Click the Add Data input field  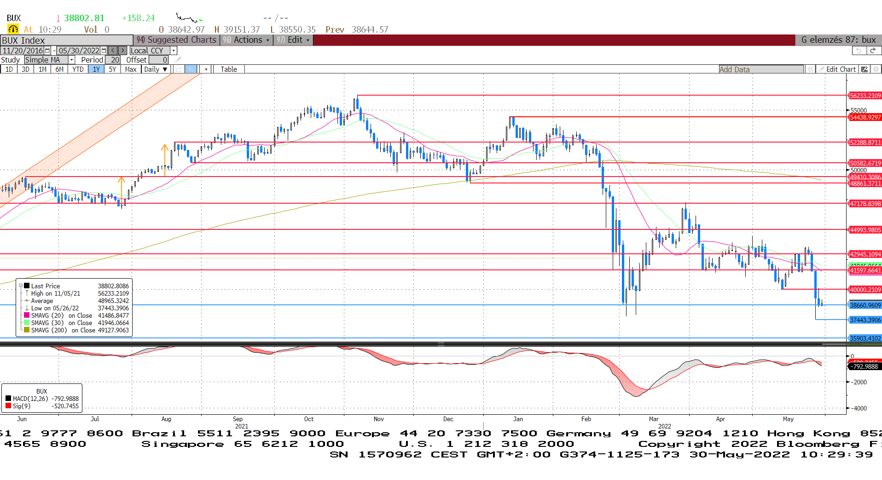(761, 69)
